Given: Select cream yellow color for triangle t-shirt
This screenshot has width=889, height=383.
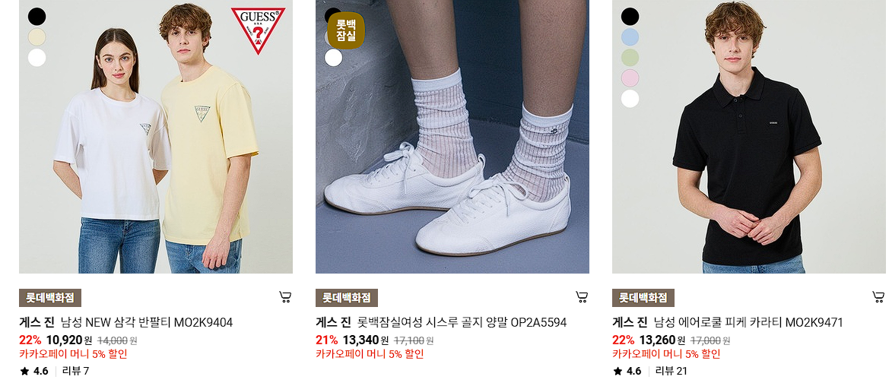Looking at the screenshot, I should pyautogui.click(x=37, y=37).
